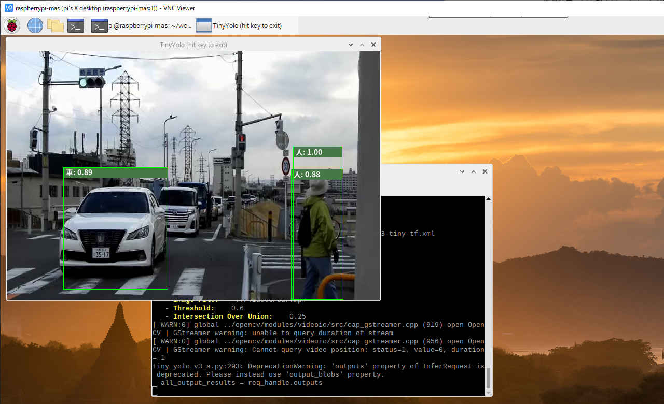This screenshot has height=404, width=664.
Task: Close the TinyYolo video window
Action: [x=373, y=45]
